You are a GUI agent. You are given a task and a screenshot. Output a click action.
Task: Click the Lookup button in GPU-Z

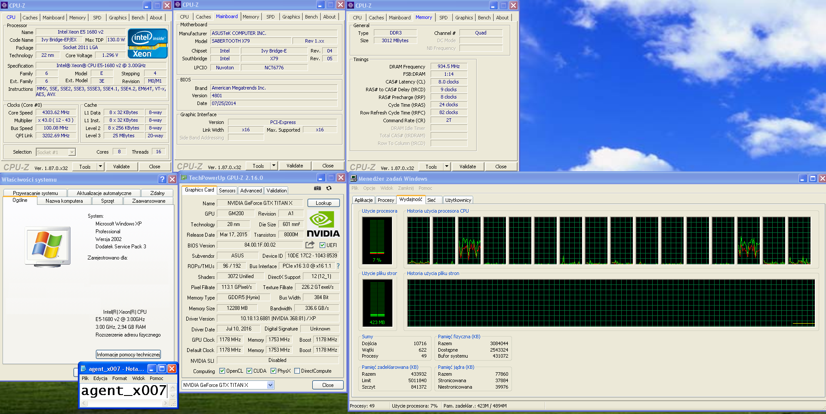point(324,203)
